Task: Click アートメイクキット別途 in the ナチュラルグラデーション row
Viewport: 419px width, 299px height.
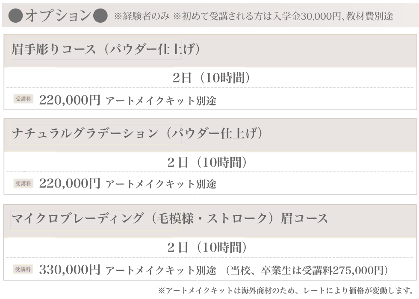Action: pyautogui.click(x=161, y=184)
